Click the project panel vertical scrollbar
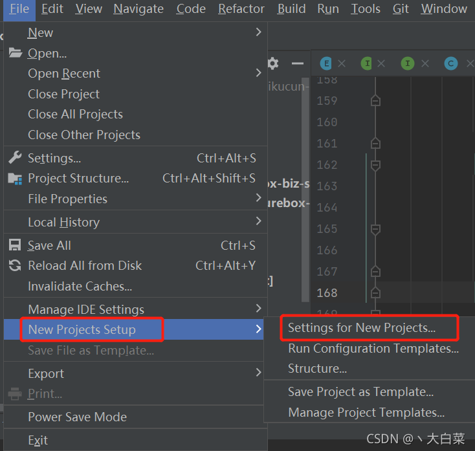This screenshot has height=451, width=475. [x=305, y=190]
